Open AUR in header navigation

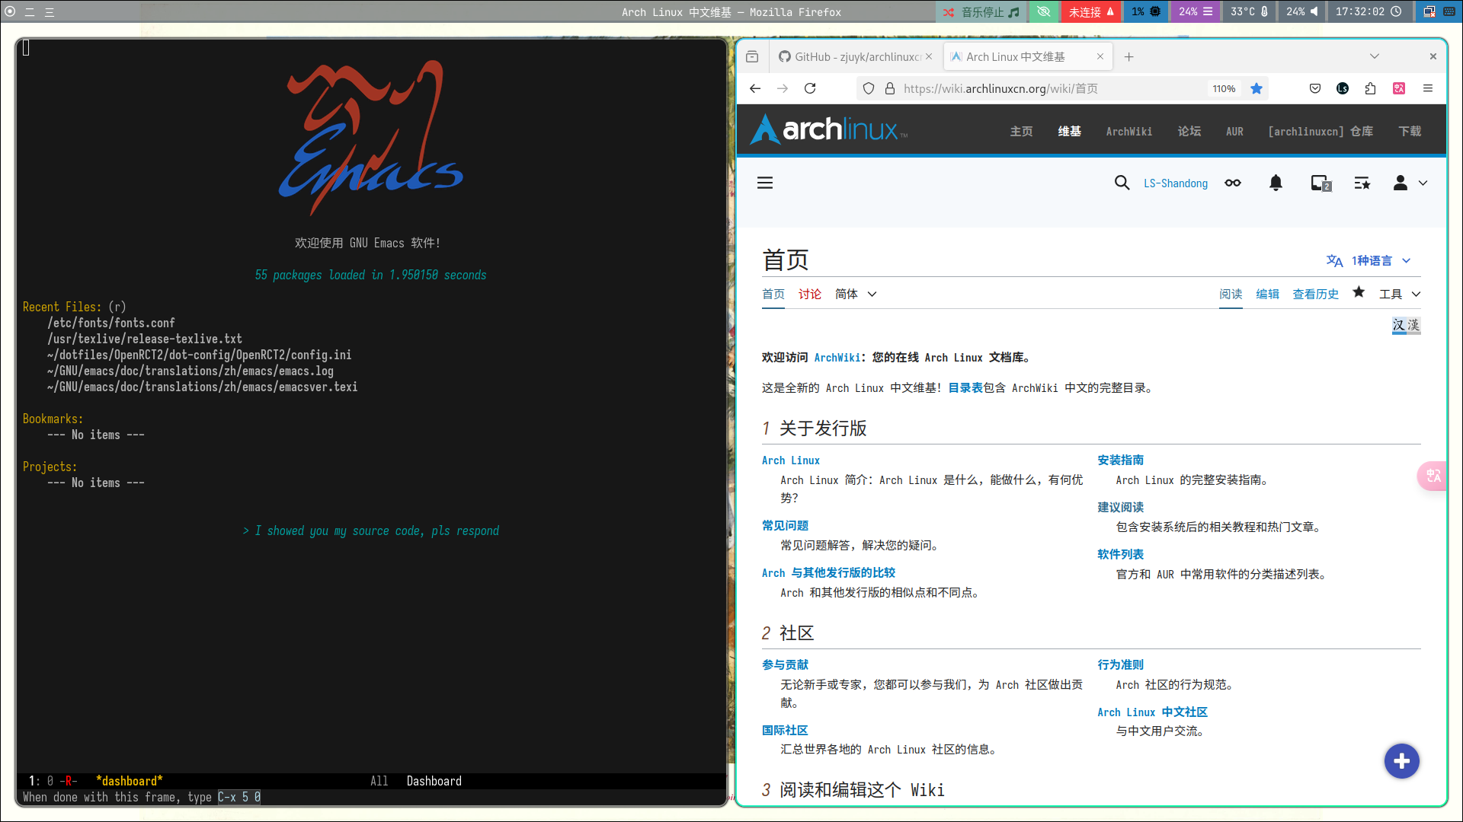1234,131
